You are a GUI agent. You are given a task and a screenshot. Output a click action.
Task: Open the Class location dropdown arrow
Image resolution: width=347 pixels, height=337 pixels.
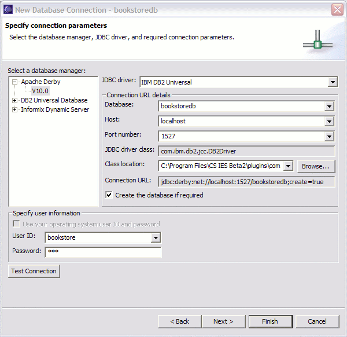[288, 166]
